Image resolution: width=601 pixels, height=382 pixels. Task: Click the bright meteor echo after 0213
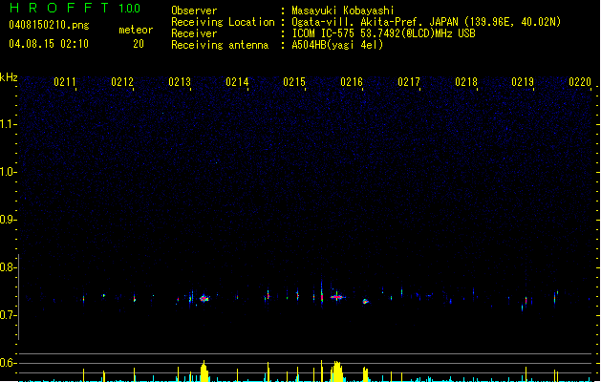coord(204,299)
